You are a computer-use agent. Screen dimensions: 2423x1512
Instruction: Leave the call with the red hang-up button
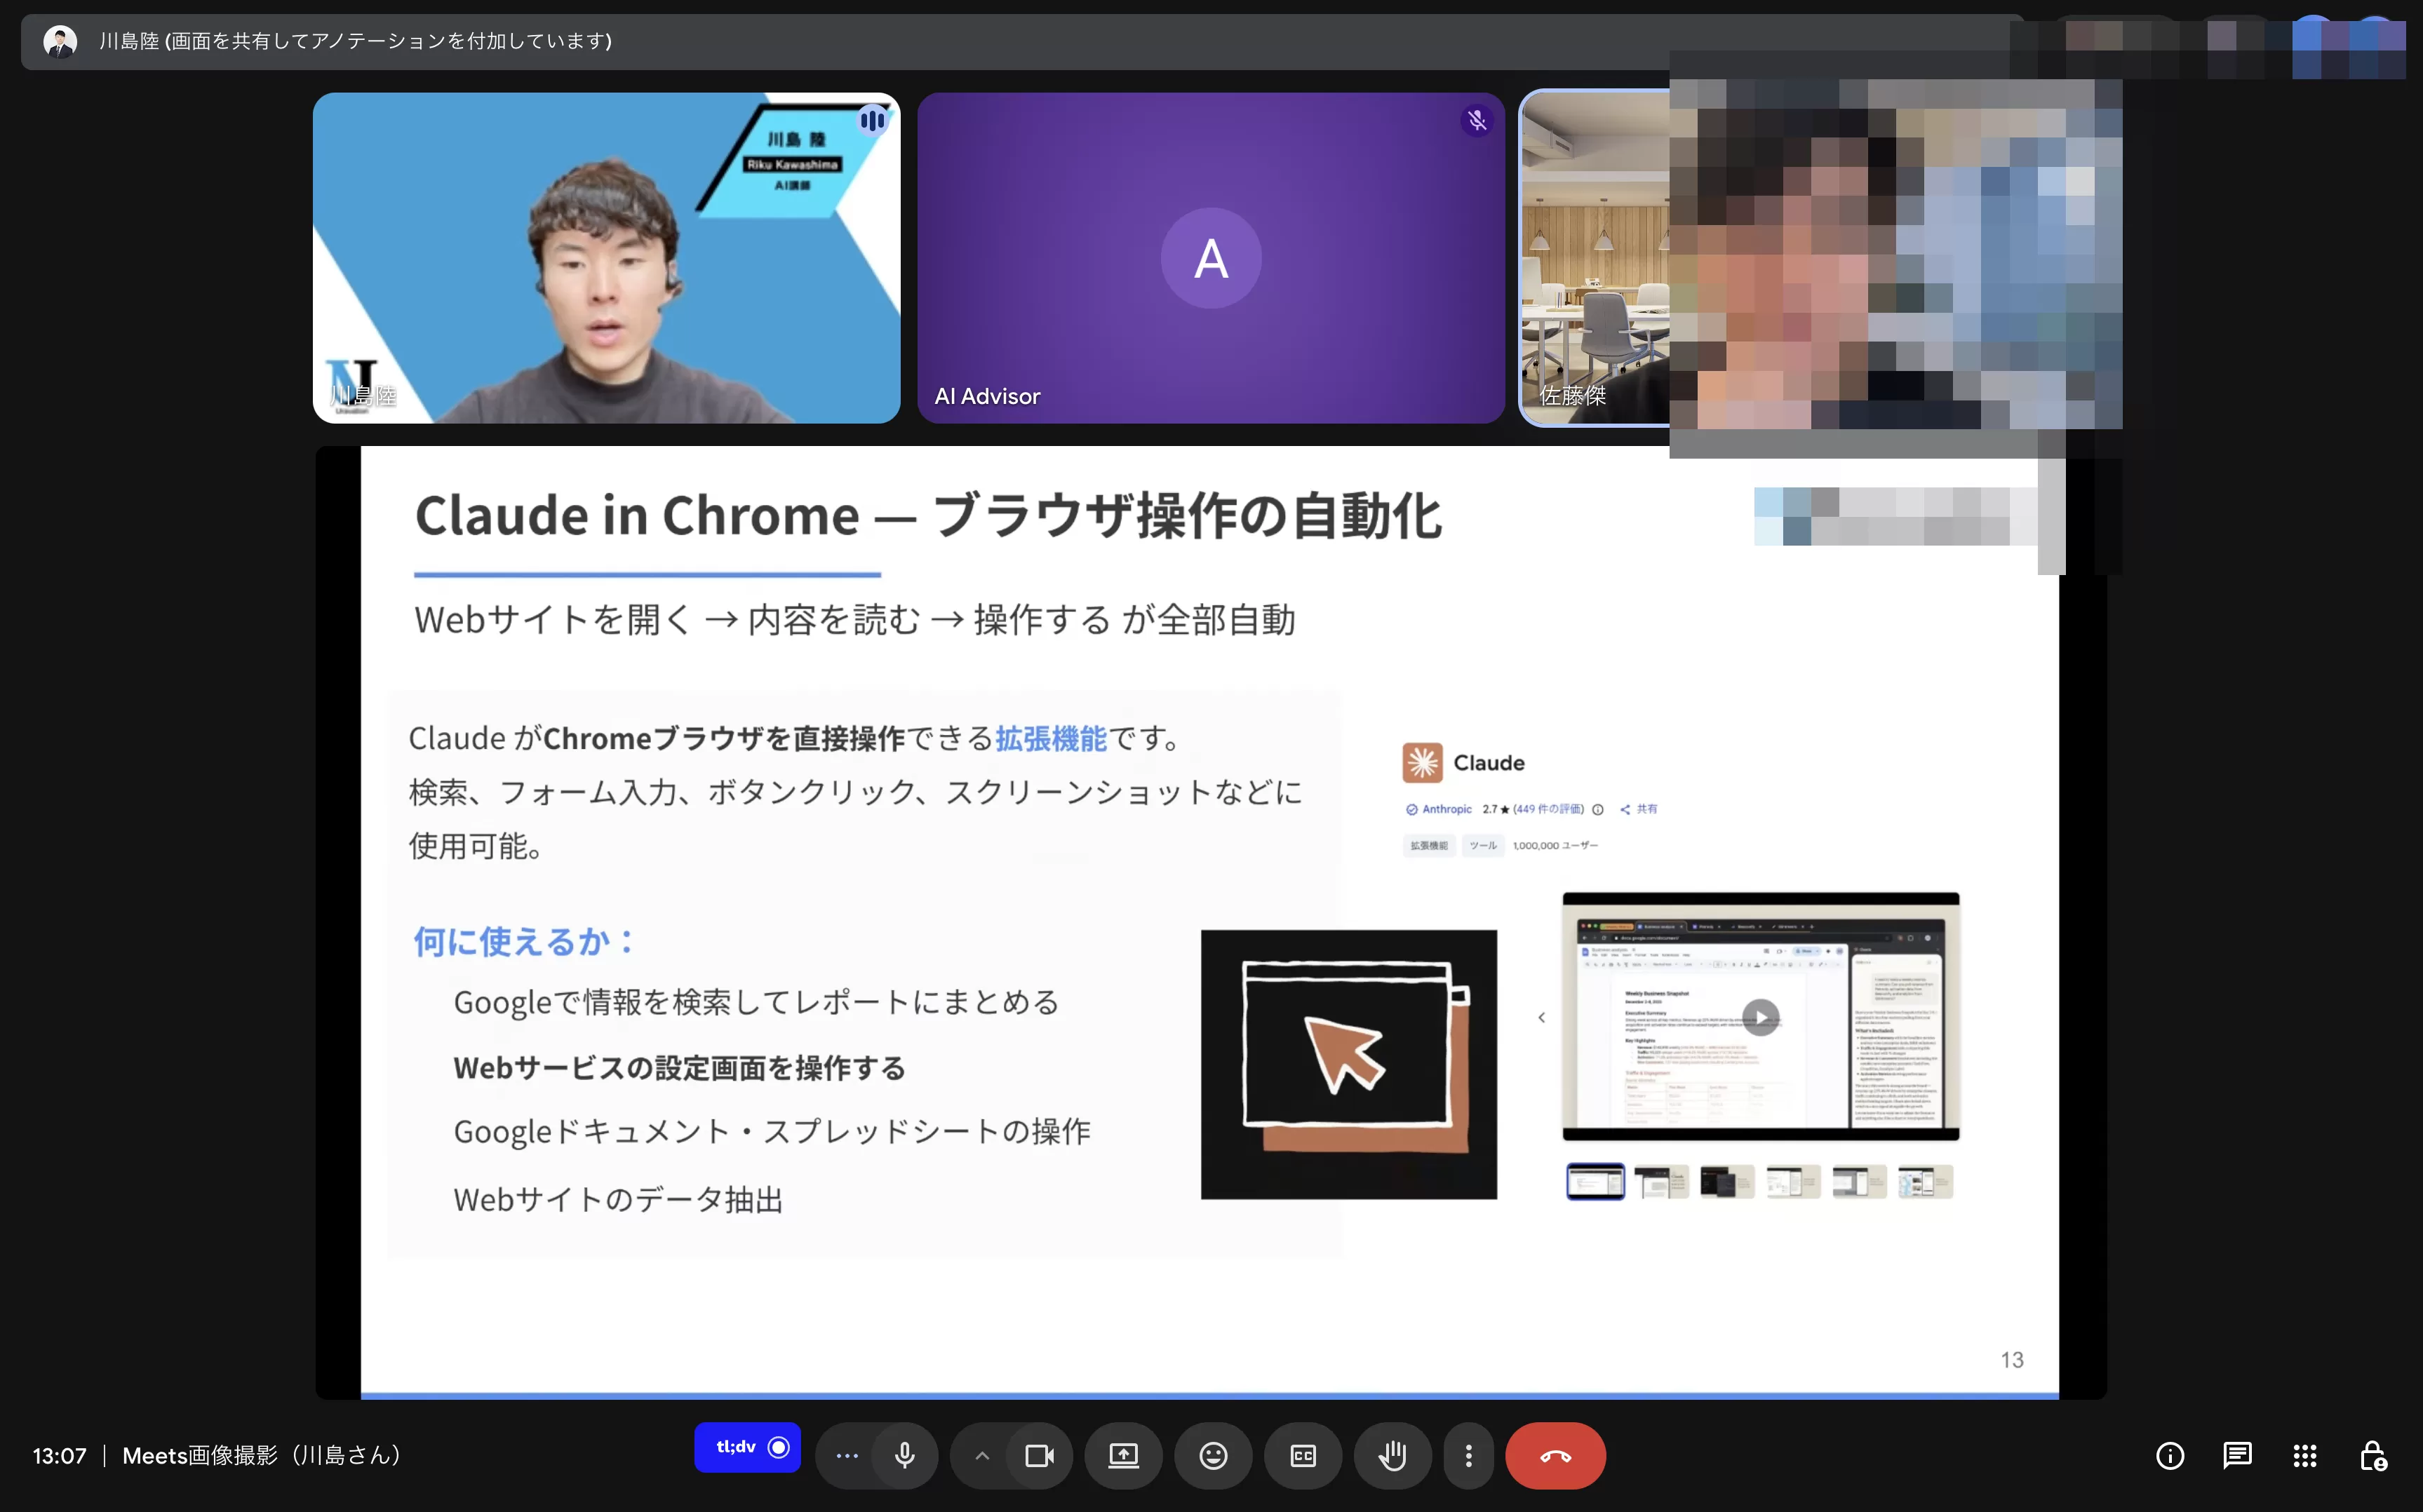coord(1554,1455)
